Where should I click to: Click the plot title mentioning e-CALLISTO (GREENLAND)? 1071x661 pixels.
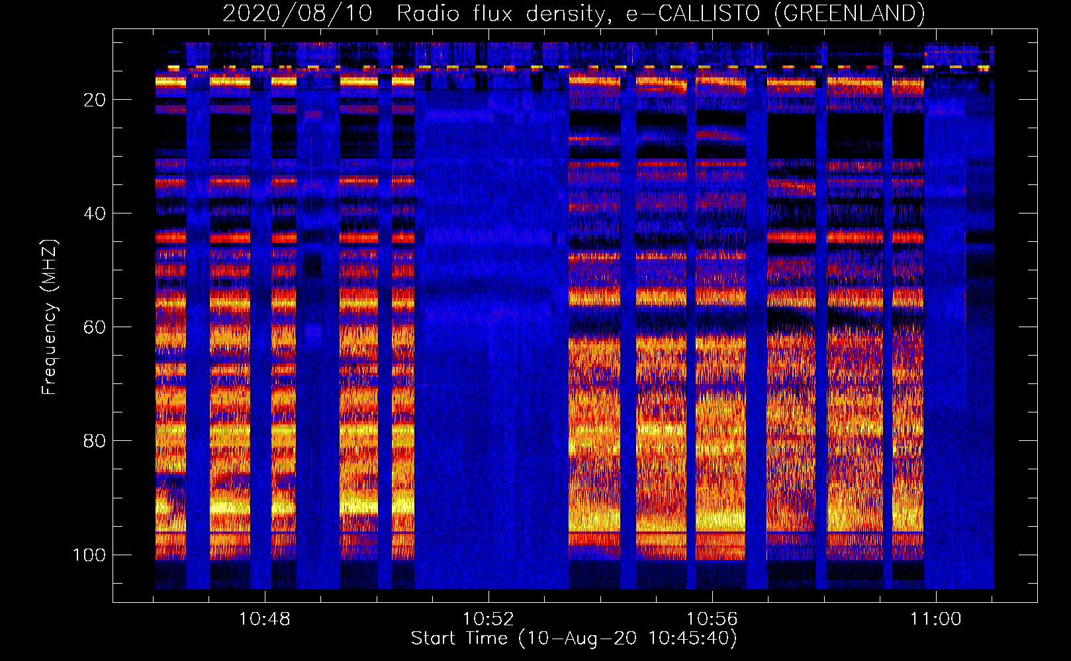pyautogui.click(x=573, y=13)
